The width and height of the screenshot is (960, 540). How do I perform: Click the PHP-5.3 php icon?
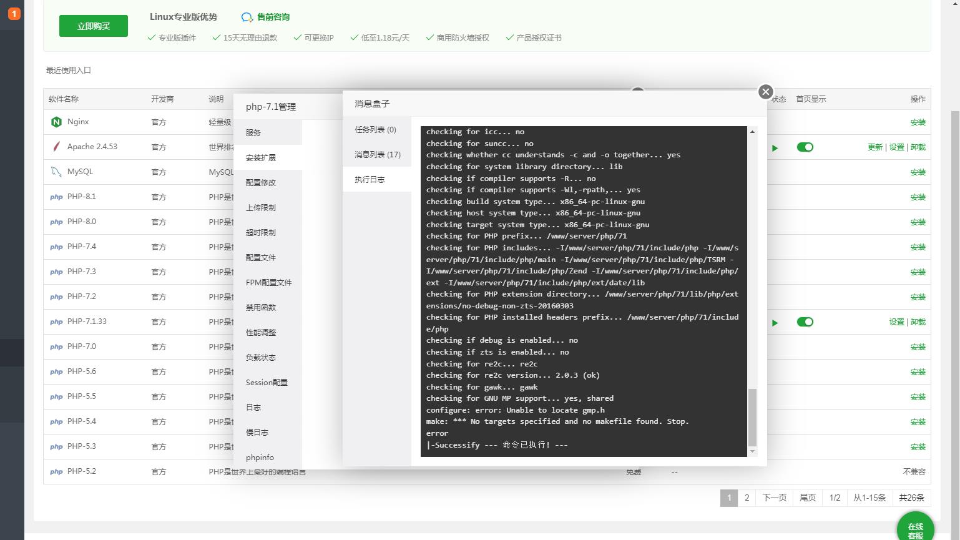coord(56,446)
